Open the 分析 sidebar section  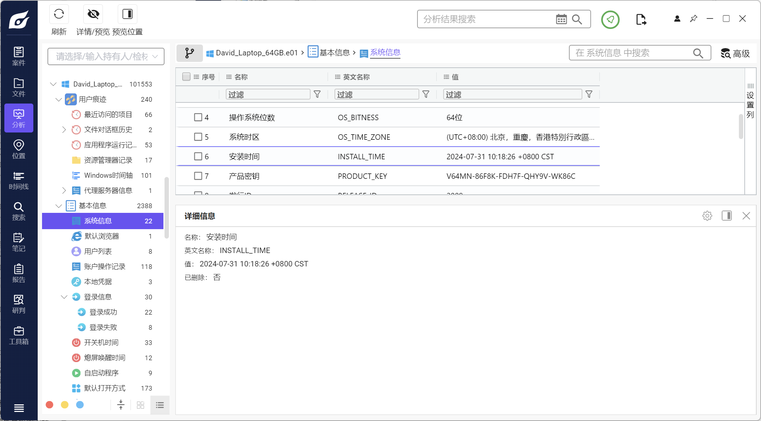[19, 118]
